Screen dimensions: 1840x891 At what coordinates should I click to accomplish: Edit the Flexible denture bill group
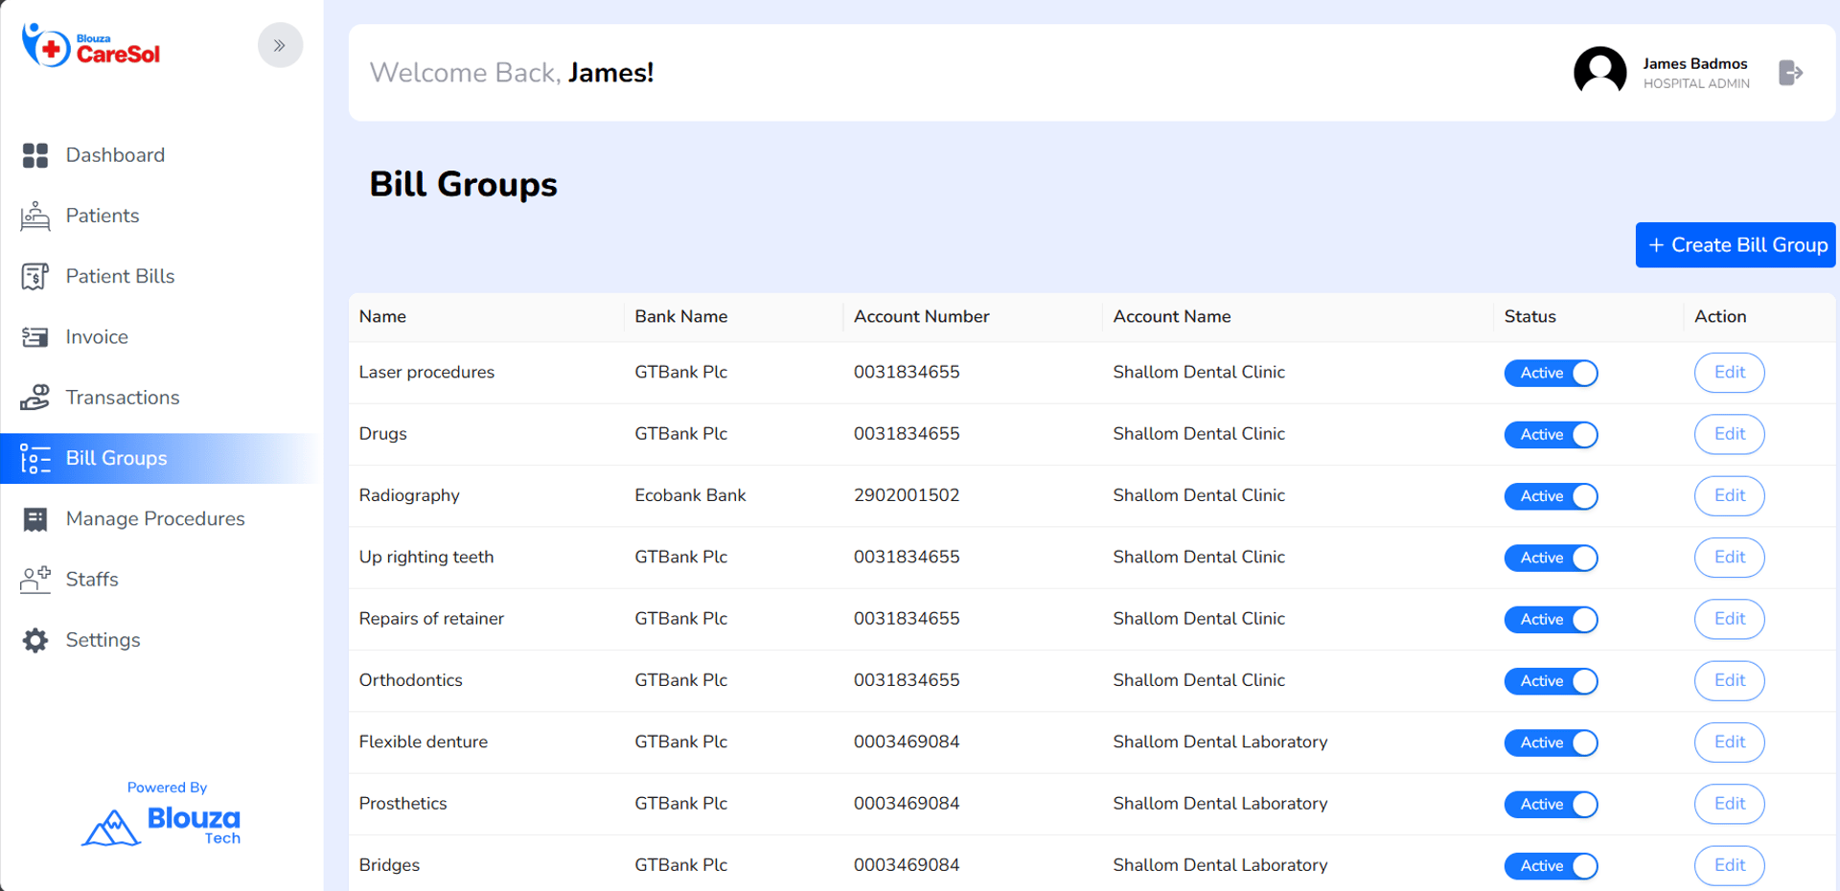tap(1729, 742)
